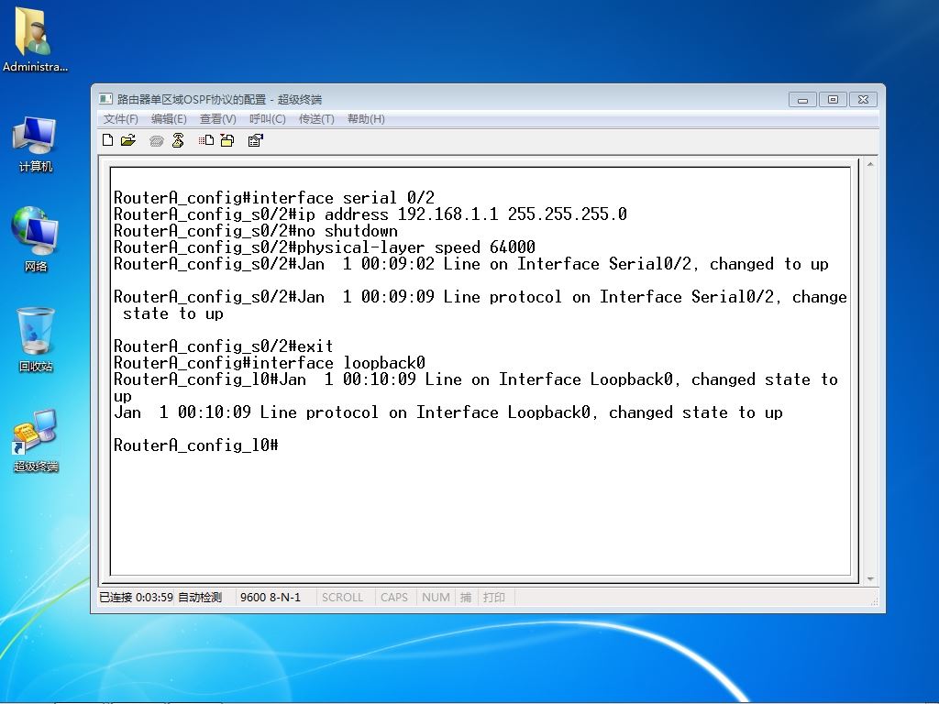The height and width of the screenshot is (704, 939).
Task: Click the CAPS status indicator
Action: (x=394, y=597)
